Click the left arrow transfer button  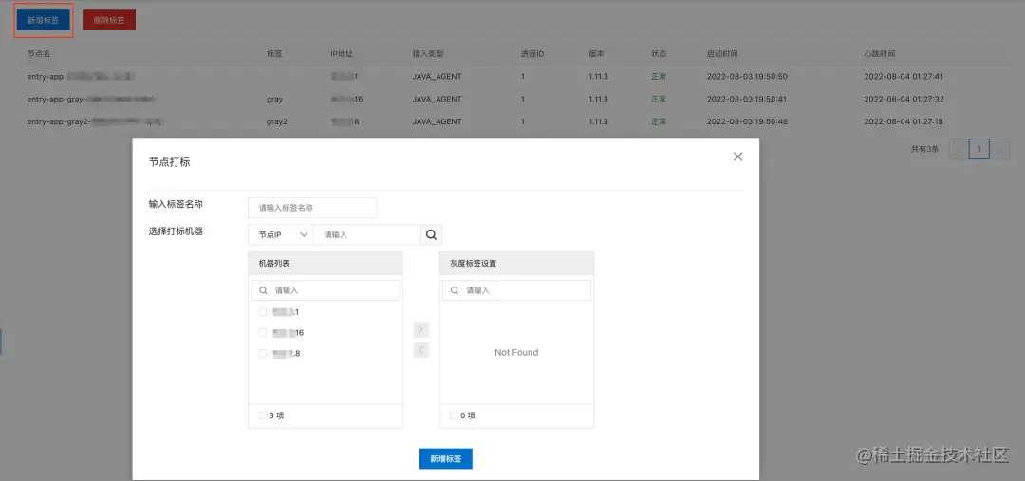coord(421,350)
